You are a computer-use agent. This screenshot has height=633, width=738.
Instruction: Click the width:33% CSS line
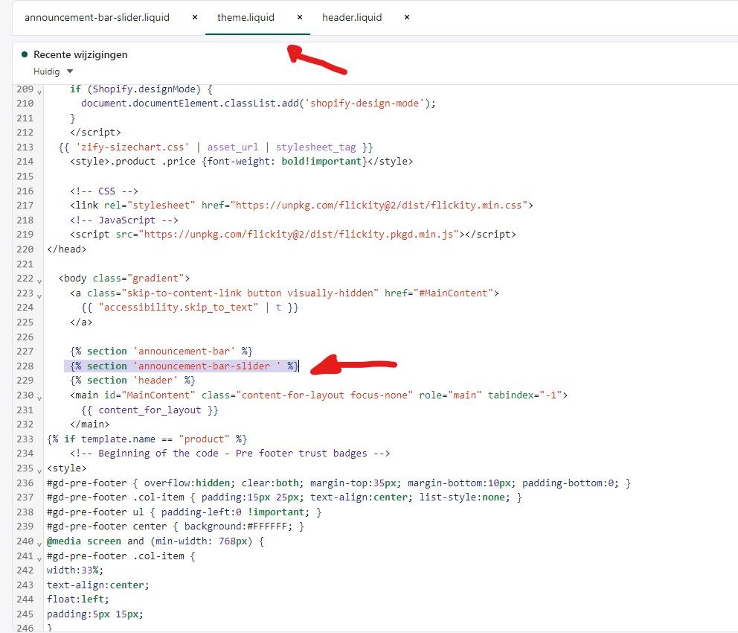(75, 570)
